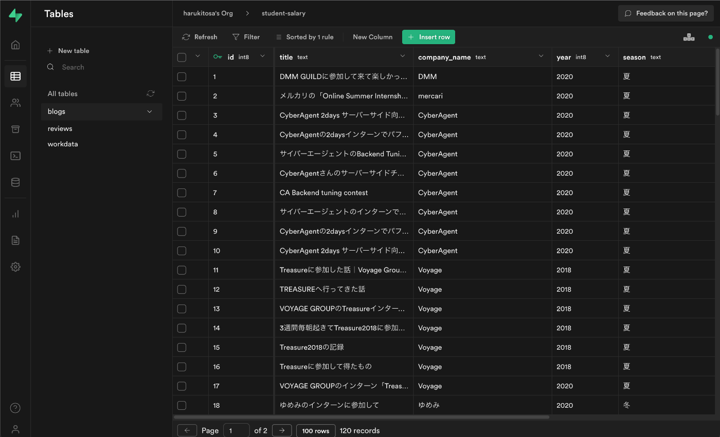This screenshot has height=437, width=720.
Task: Click the mercari company cell
Action: tap(483, 96)
